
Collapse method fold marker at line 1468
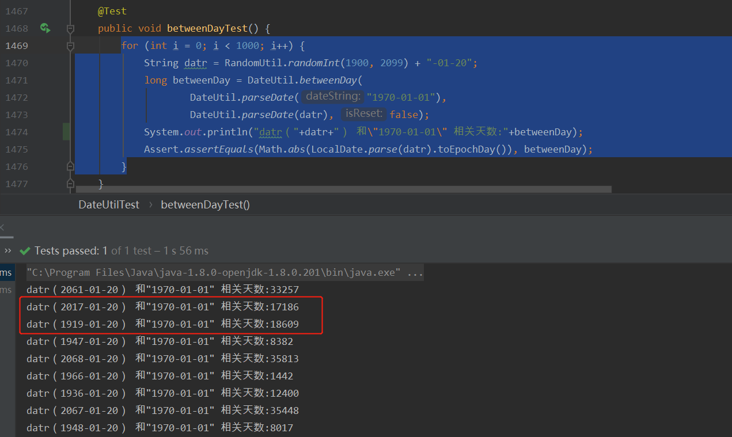point(70,28)
